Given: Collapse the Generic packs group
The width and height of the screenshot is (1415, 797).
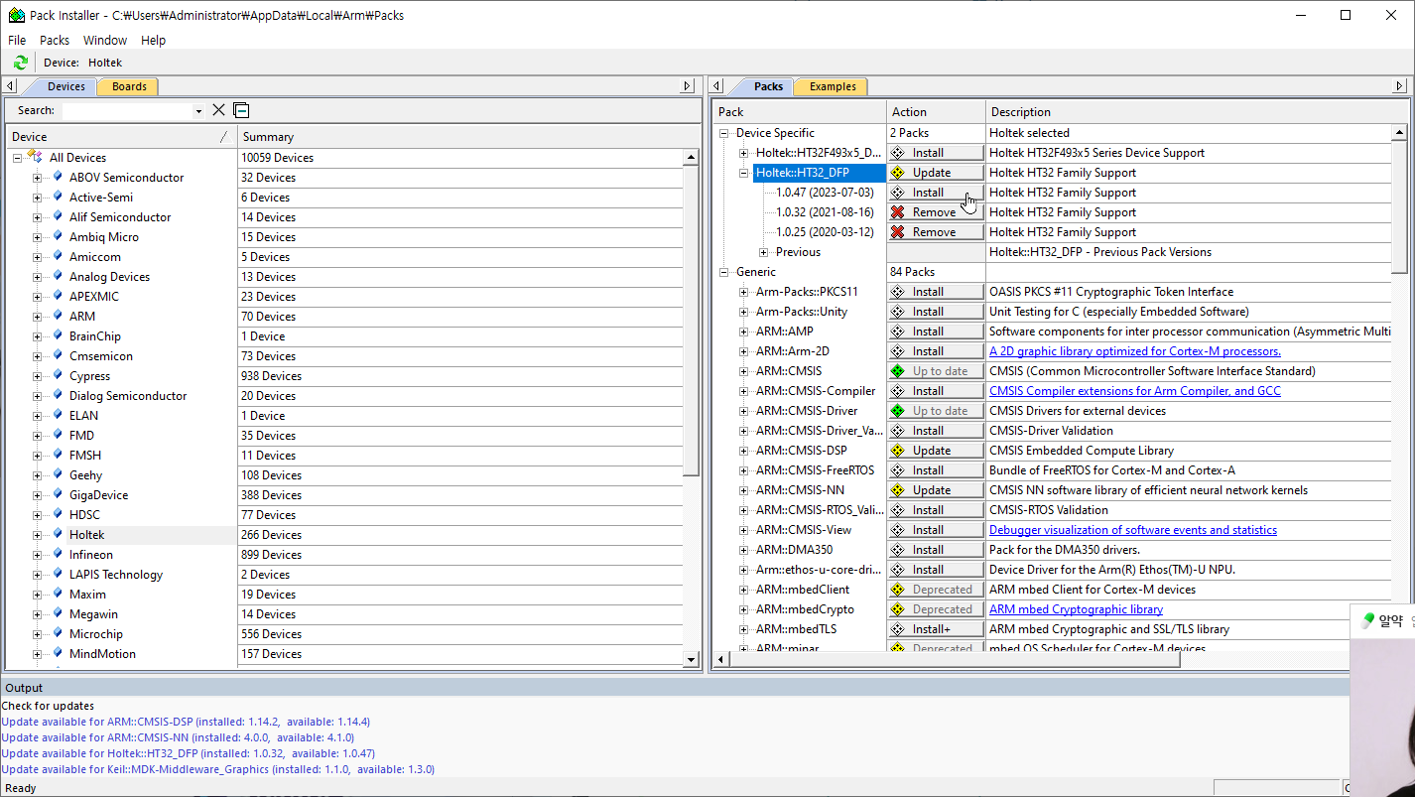Looking at the screenshot, I should coord(725,272).
